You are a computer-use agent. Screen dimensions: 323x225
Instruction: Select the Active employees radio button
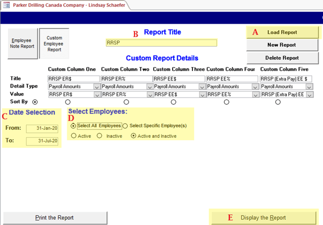click(x=74, y=136)
